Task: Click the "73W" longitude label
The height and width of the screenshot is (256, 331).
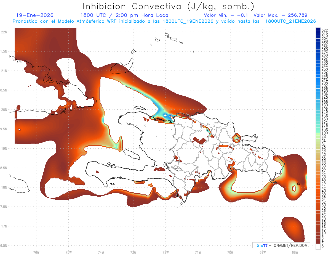Action: pos(133,252)
